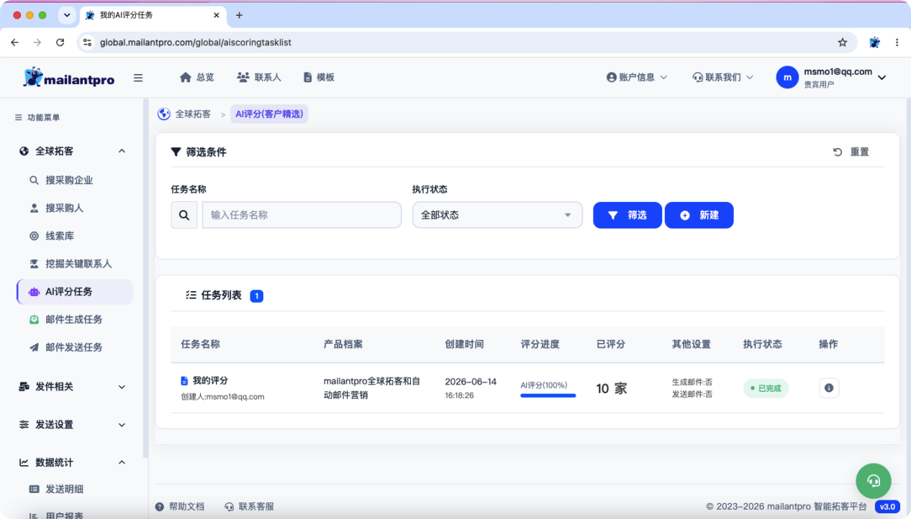Click the headset icon beside 联系我们
This screenshot has height=519, width=911.
tap(697, 77)
